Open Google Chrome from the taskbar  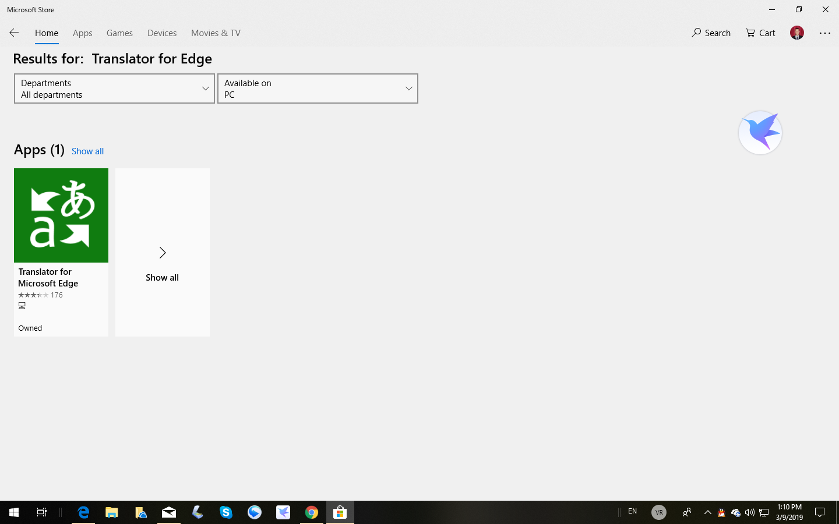[x=312, y=512]
